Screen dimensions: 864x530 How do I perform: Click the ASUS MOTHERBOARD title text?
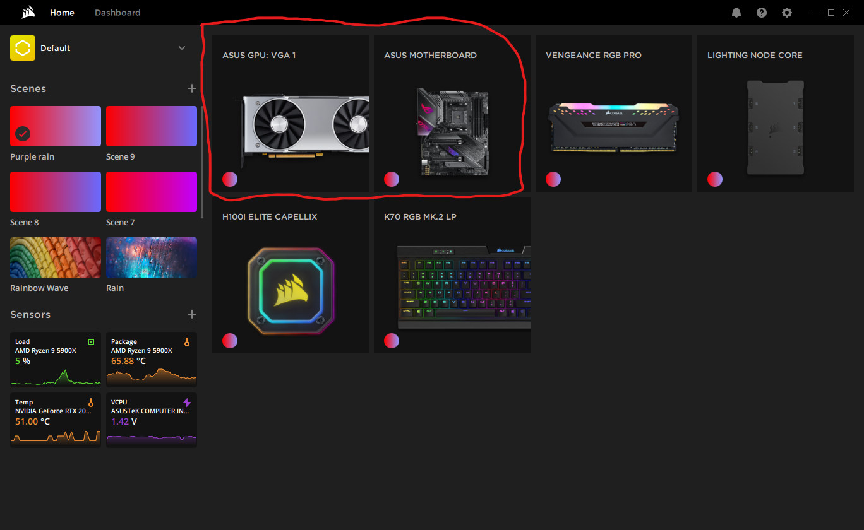pos(431,55)
